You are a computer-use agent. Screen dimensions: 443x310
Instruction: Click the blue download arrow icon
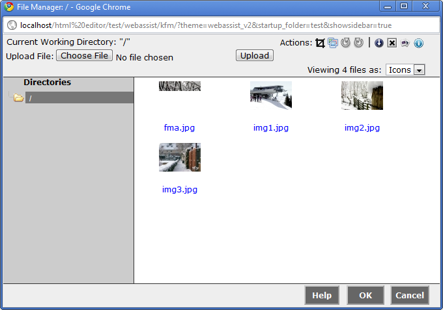(379, 43)
